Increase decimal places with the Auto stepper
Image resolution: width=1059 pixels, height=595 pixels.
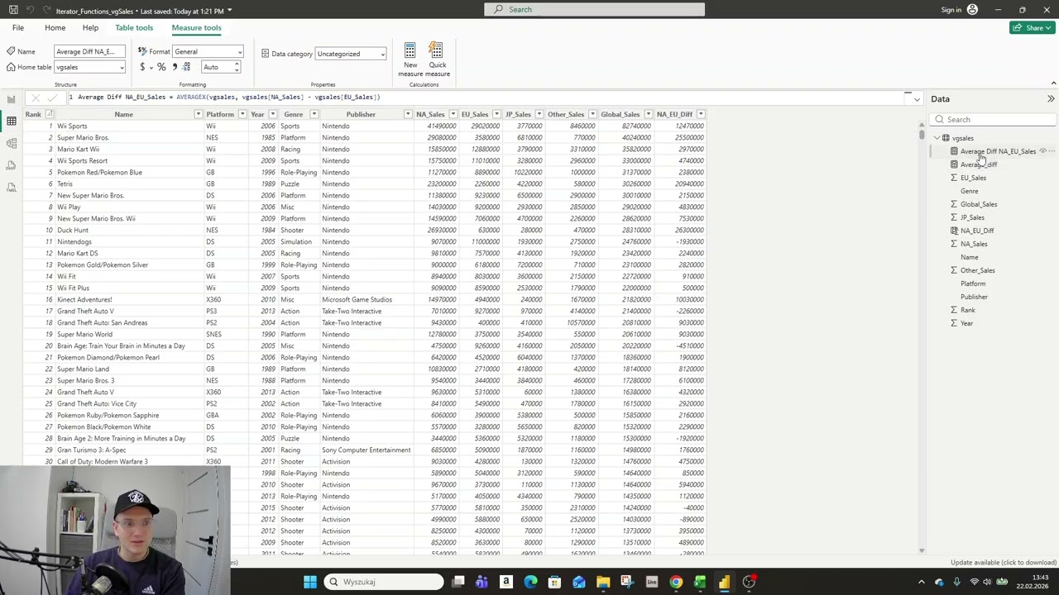pyautogui.click(x=237, y=64)
